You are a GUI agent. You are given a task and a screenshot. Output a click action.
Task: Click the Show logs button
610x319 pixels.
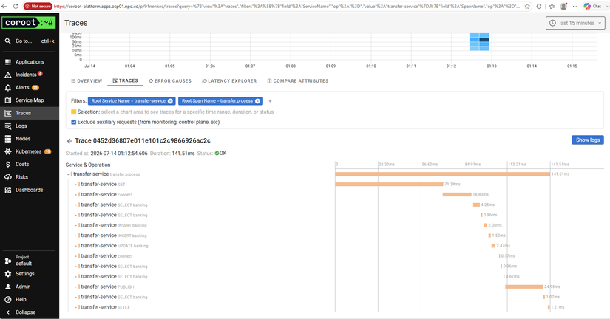point(587,140)
